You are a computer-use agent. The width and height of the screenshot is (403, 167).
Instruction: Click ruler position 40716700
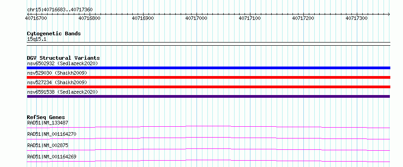36,18
